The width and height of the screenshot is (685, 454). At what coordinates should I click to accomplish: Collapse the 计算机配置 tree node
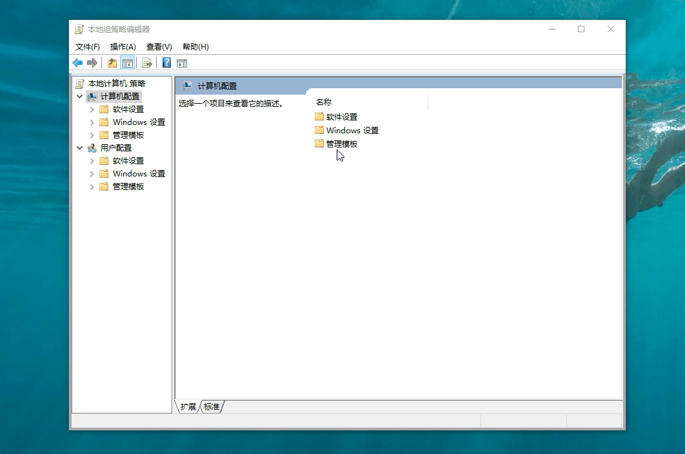(x=80, y=97)
